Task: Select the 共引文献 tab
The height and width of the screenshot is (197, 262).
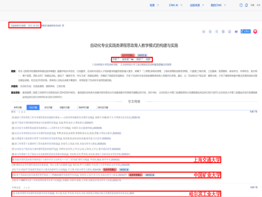Action: pyautogui.click(x=48, y=107)
